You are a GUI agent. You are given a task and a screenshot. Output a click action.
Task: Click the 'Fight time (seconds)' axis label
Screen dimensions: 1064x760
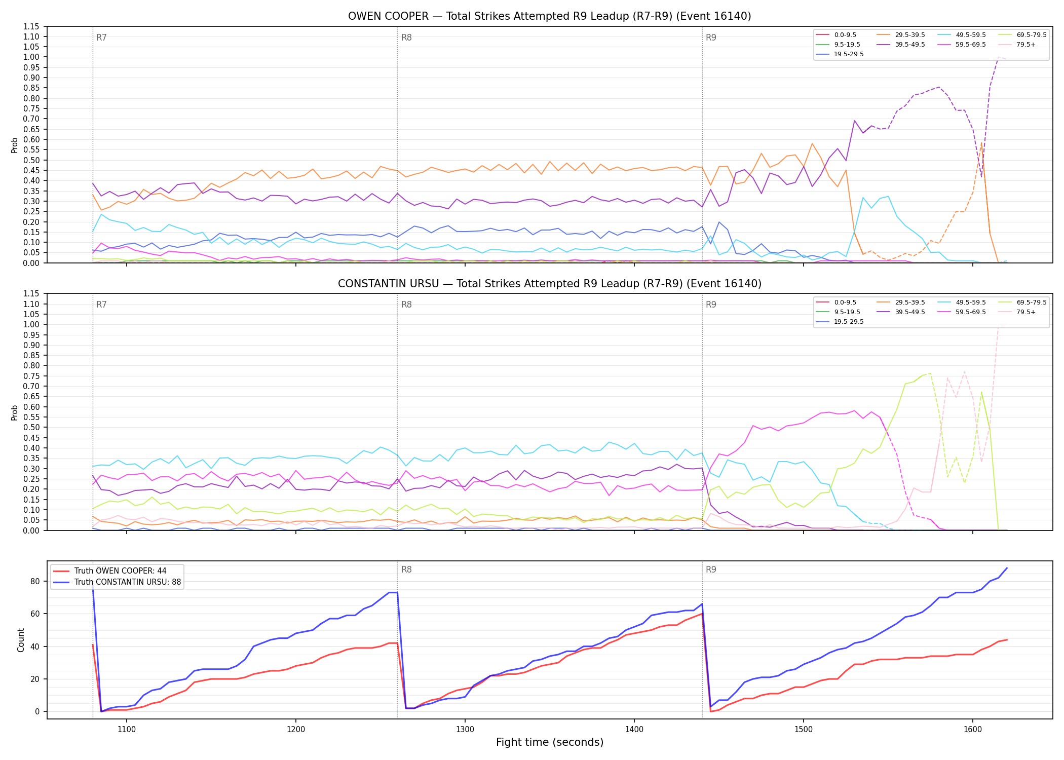point(550,742)
